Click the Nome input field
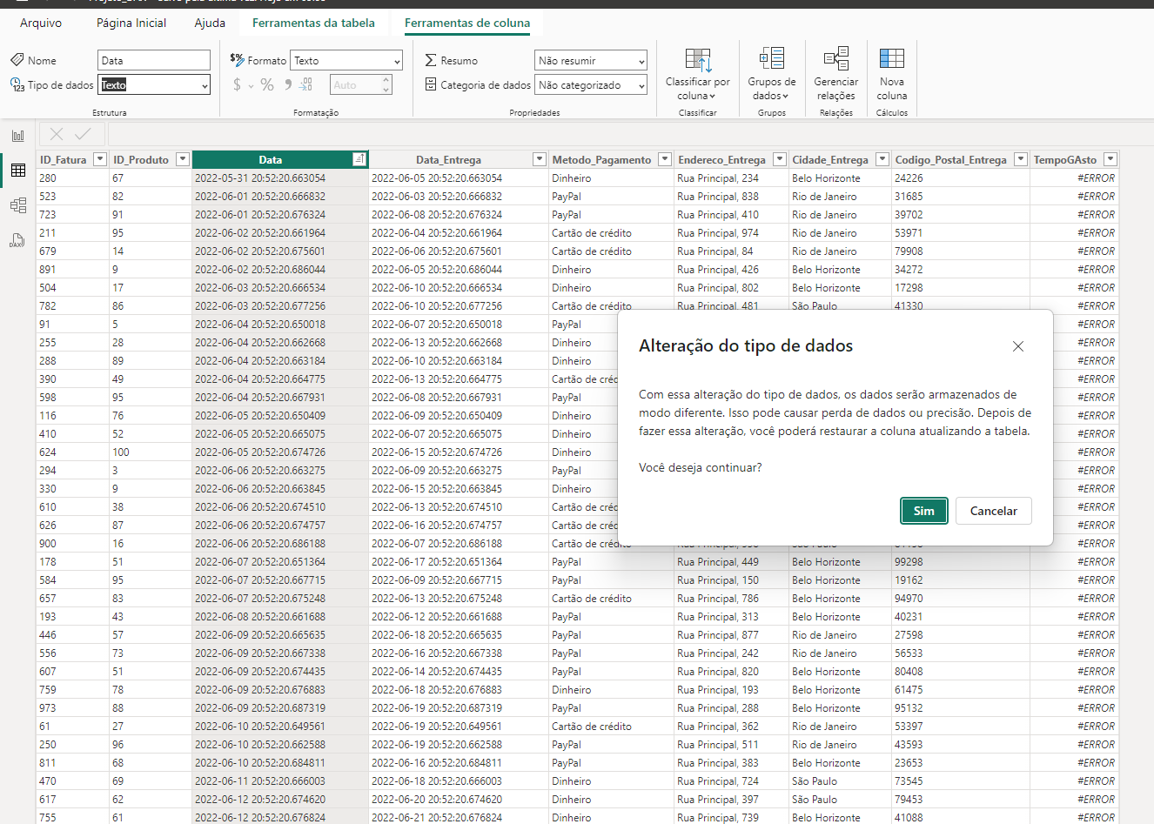 (x=154, y=60)
